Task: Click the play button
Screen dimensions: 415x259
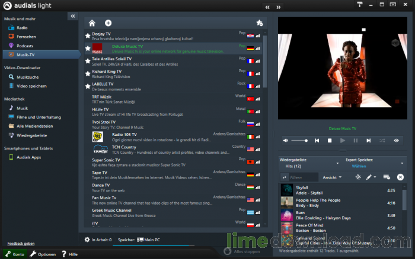Action: click(343, 141)
